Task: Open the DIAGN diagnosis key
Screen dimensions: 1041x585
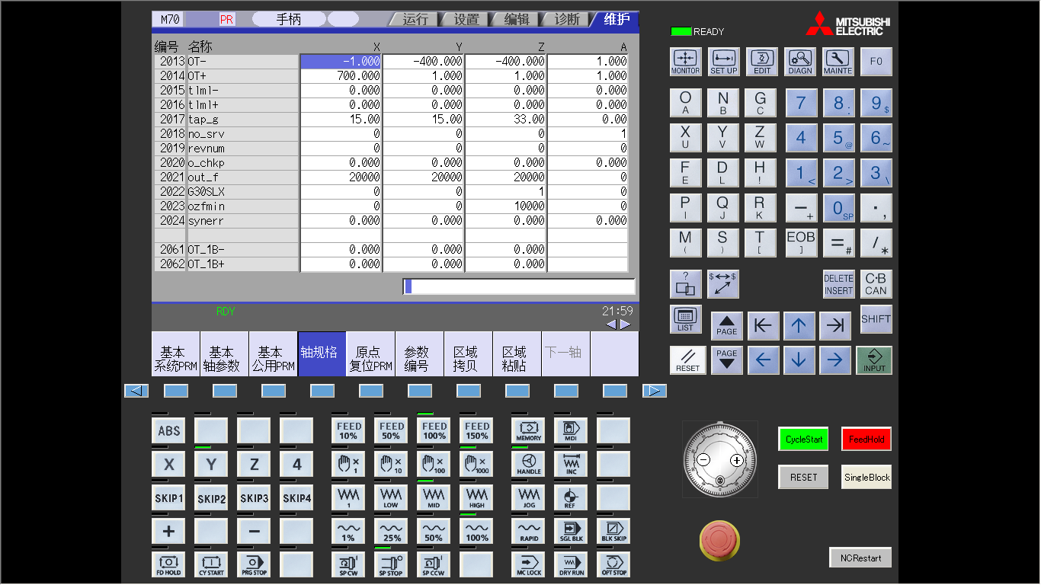Action: (799, 62)
